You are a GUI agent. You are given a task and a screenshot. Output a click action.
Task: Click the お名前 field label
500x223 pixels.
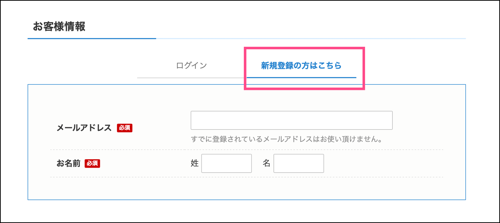pos(68,163)
